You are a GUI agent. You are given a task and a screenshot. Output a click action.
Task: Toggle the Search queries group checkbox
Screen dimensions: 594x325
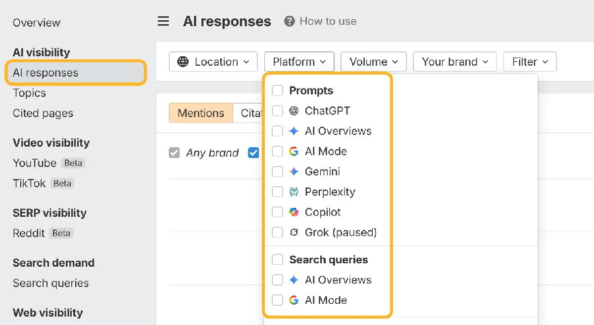(278, 260)
